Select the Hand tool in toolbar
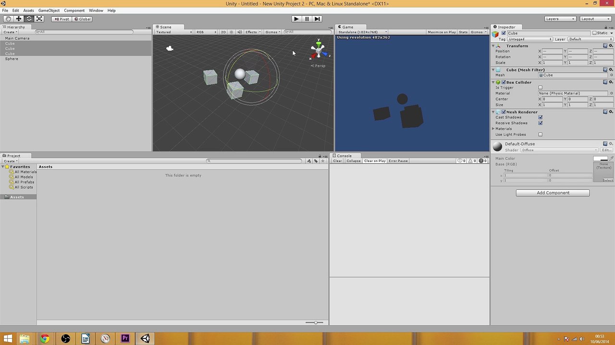This screenshot has height=345, width=615. click(x=8, y=19)
